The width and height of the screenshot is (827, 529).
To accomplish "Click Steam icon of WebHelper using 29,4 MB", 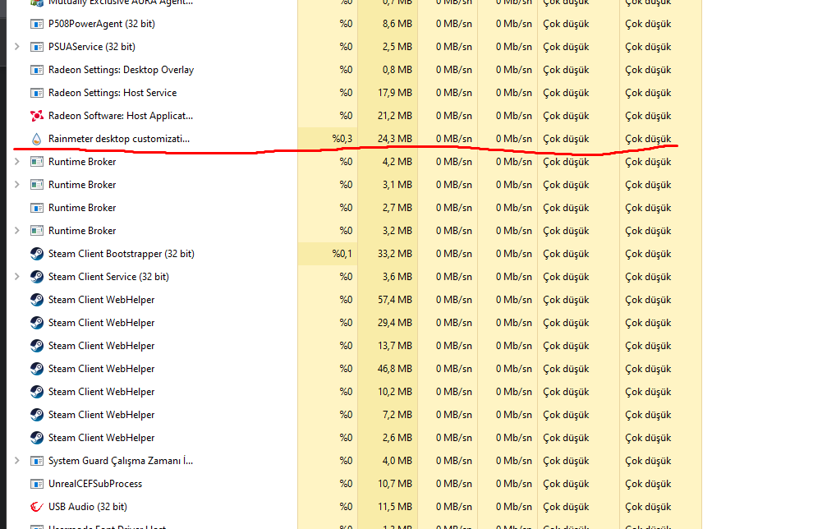I will pos(36,323).
